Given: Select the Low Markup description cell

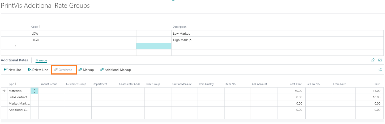Looking at the screenshot, I should [277, 34].
